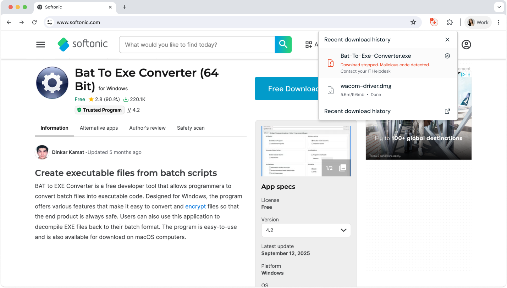The height and width of the screenshot is (288, 507).
Task: Switch to the Safety scan tab
Action: click(x=191, y=128)
